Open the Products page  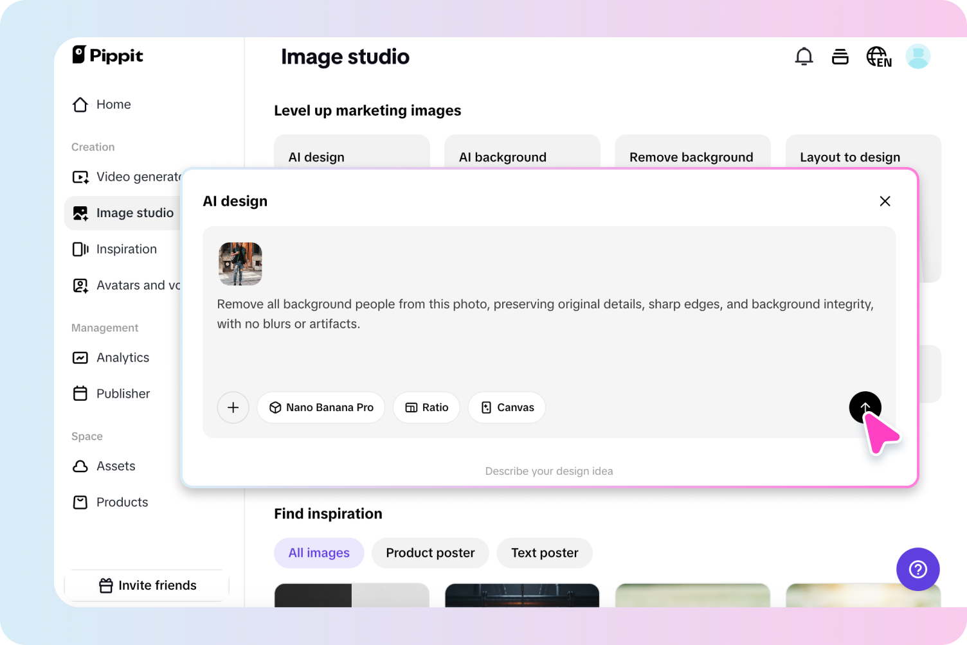pyautogui.click(x=122, y=502)
